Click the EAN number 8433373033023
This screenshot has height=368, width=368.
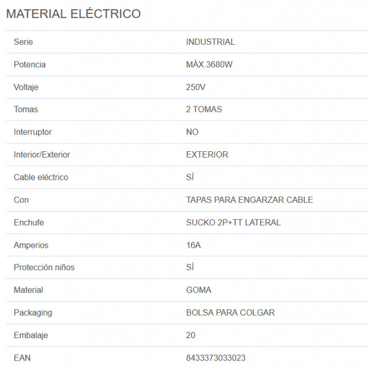point(216,358)
